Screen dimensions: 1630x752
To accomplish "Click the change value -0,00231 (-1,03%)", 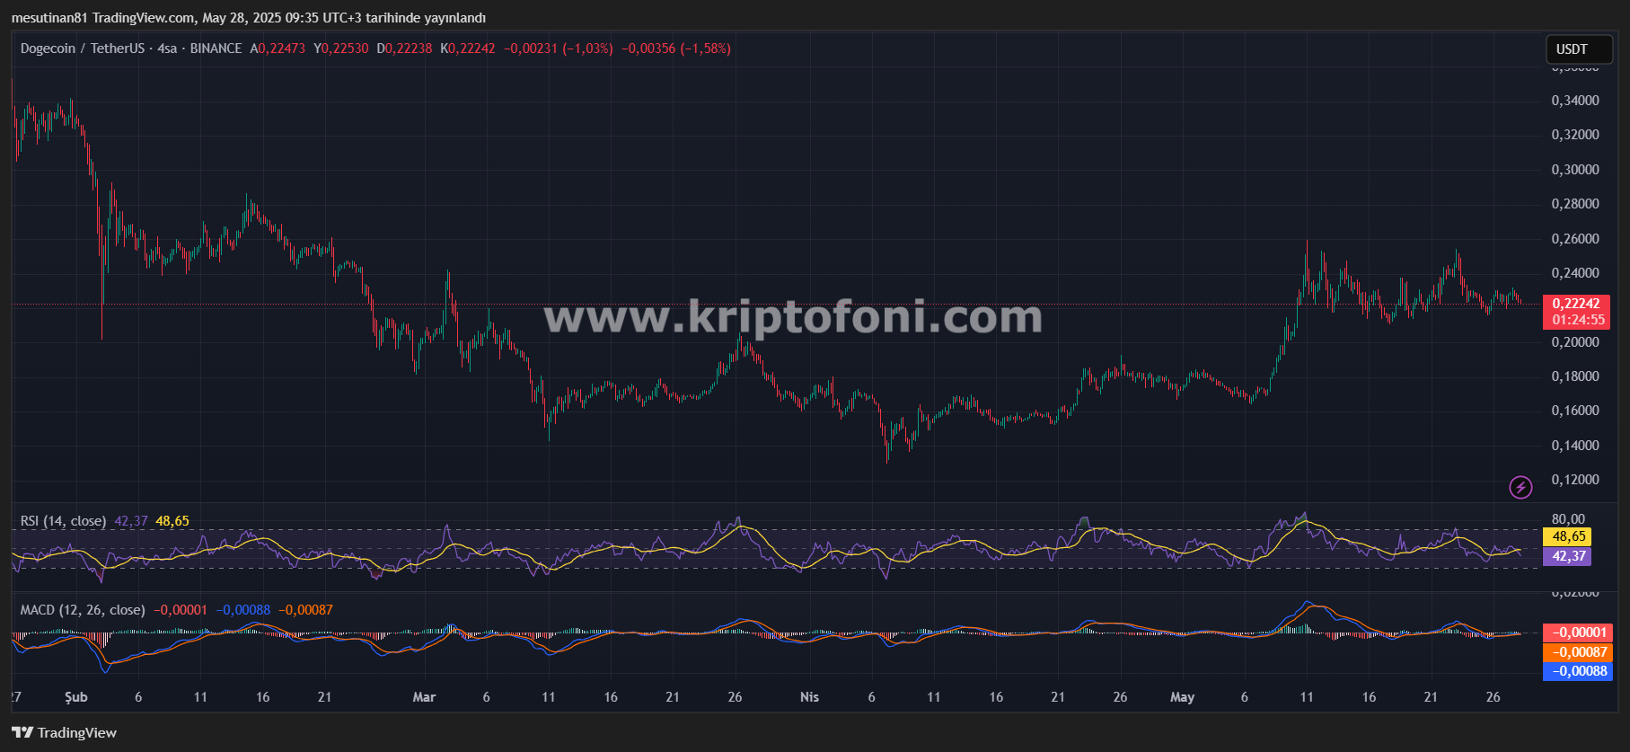I will click(559, 49).
